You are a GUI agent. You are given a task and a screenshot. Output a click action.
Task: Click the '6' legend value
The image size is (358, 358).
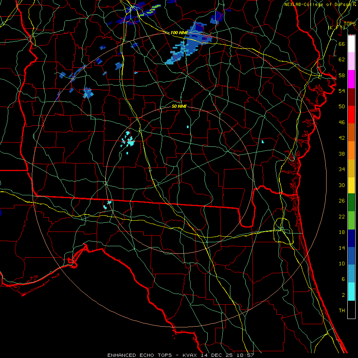343,279
